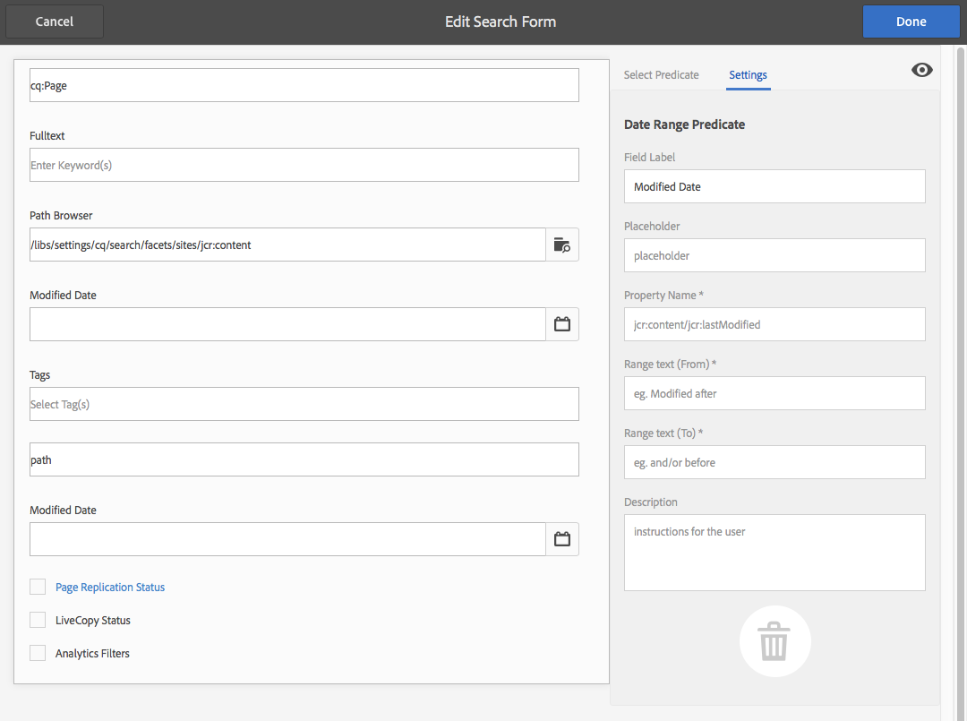Cancel editing the search form
Screen dimensions: 967x721
pyautogui.click(x=55, y=21)
